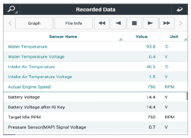This screenshot has height=138, width=191.
Task: Select Intake Air Temperature Voltage sensor
Action: (x=96, y=77)
